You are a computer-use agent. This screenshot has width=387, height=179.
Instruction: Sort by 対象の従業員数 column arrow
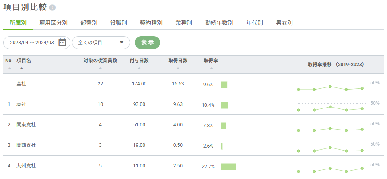(x=100, y=69)
